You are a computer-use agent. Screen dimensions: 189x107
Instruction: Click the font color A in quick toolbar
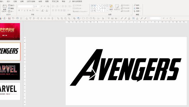(137, 18)
